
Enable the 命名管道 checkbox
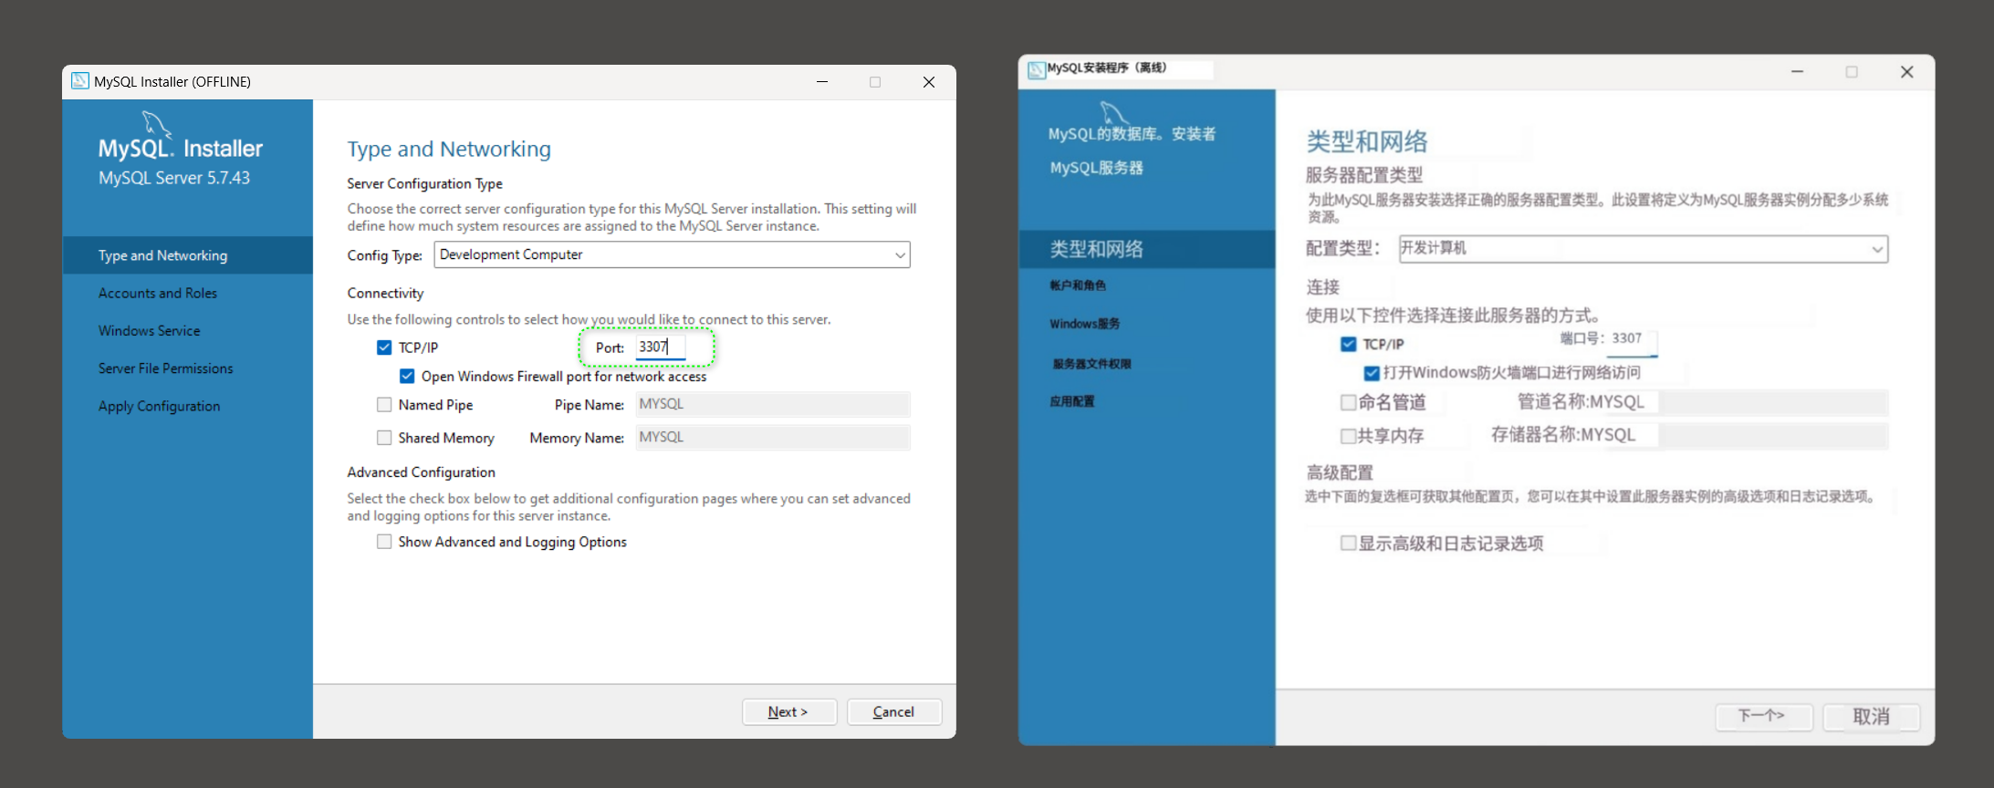tap(1348, 402)
